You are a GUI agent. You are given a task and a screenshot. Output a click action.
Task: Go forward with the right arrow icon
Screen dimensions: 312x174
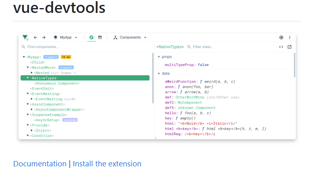(x=44, y=38)
